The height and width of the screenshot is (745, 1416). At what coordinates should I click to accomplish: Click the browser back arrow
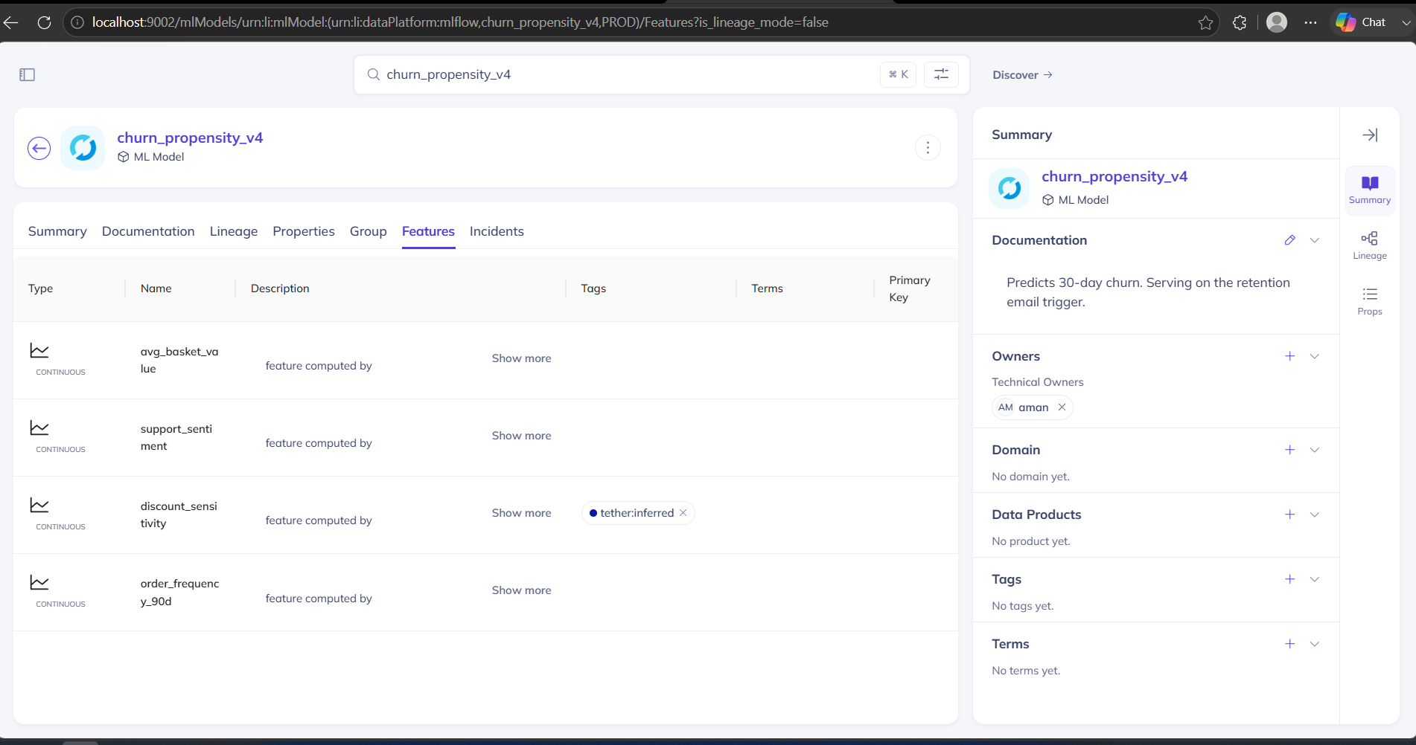(x=10, y=22)
